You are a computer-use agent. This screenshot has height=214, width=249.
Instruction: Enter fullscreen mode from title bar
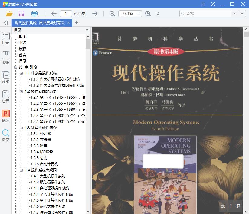tap(213, 4)
